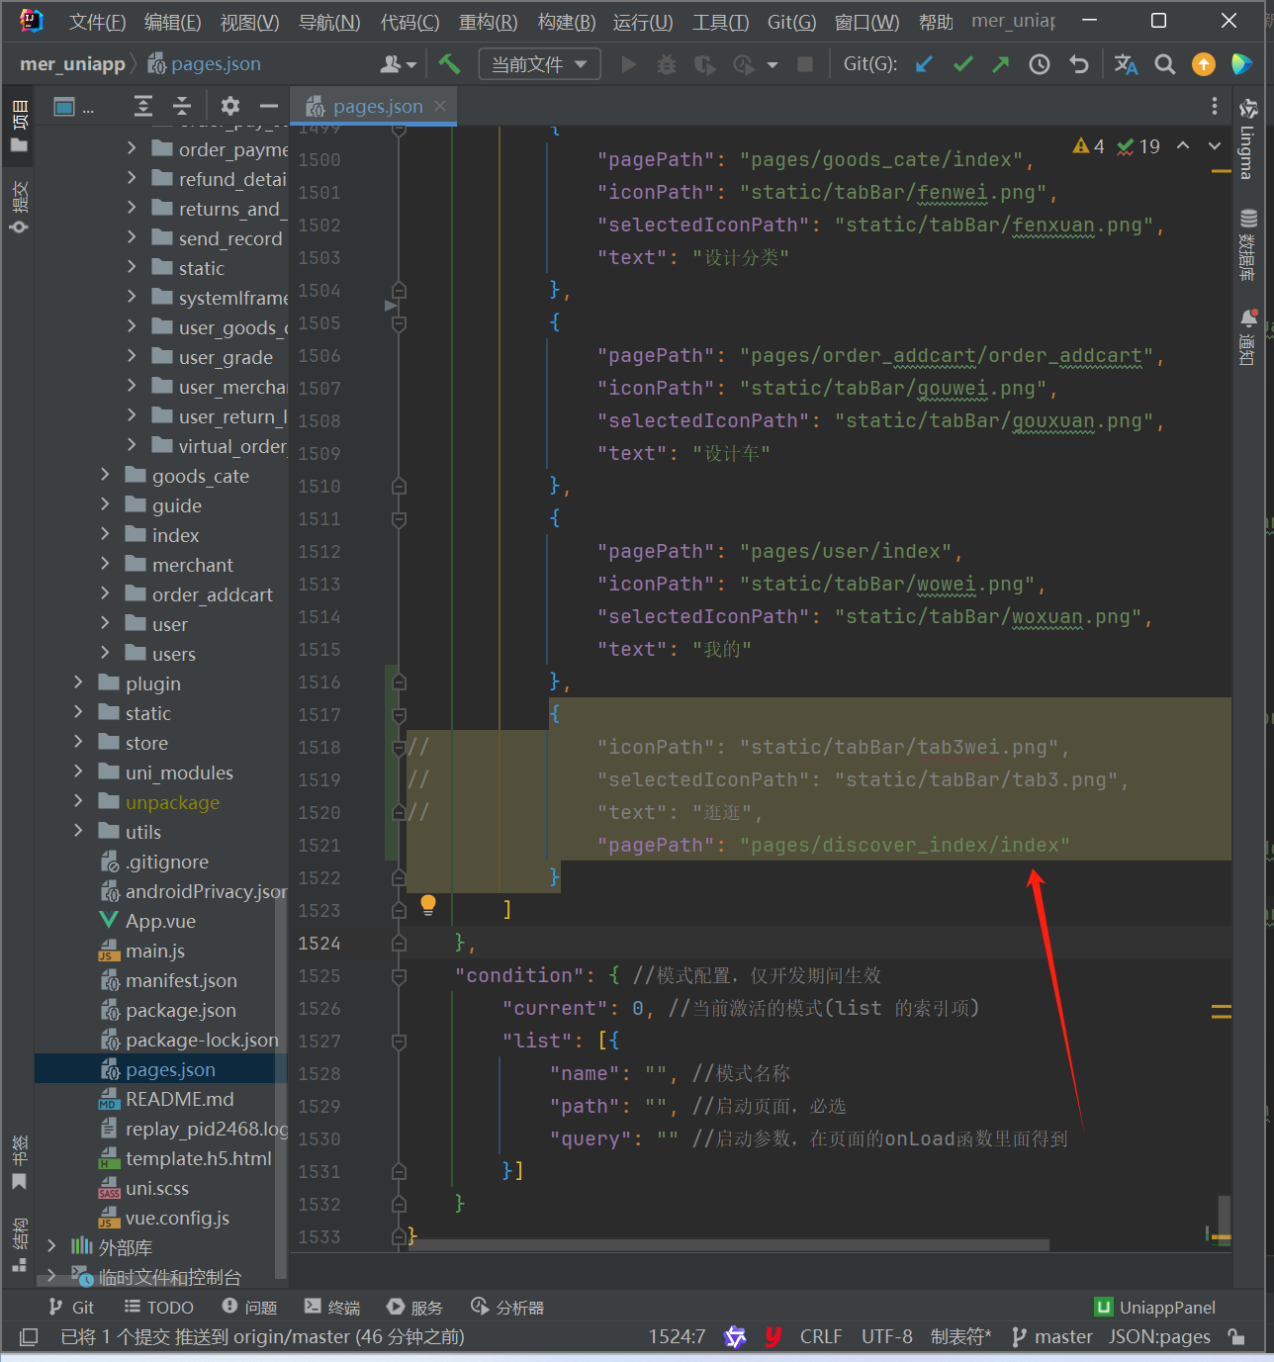Click Git update project arrow icon
The image size is (1274, 1362).
coord(924,64)
